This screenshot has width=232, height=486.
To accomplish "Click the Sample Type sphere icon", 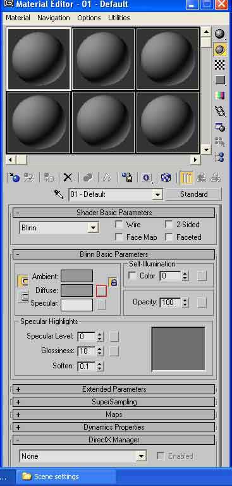I will click(220, 34).
